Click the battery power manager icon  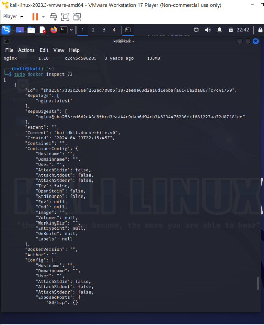point(231,30)
